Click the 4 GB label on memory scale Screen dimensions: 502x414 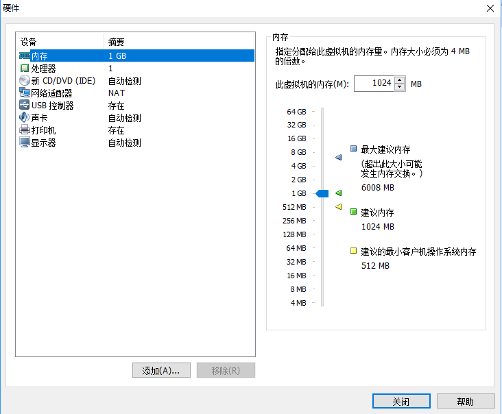click(x=298, y=166)
